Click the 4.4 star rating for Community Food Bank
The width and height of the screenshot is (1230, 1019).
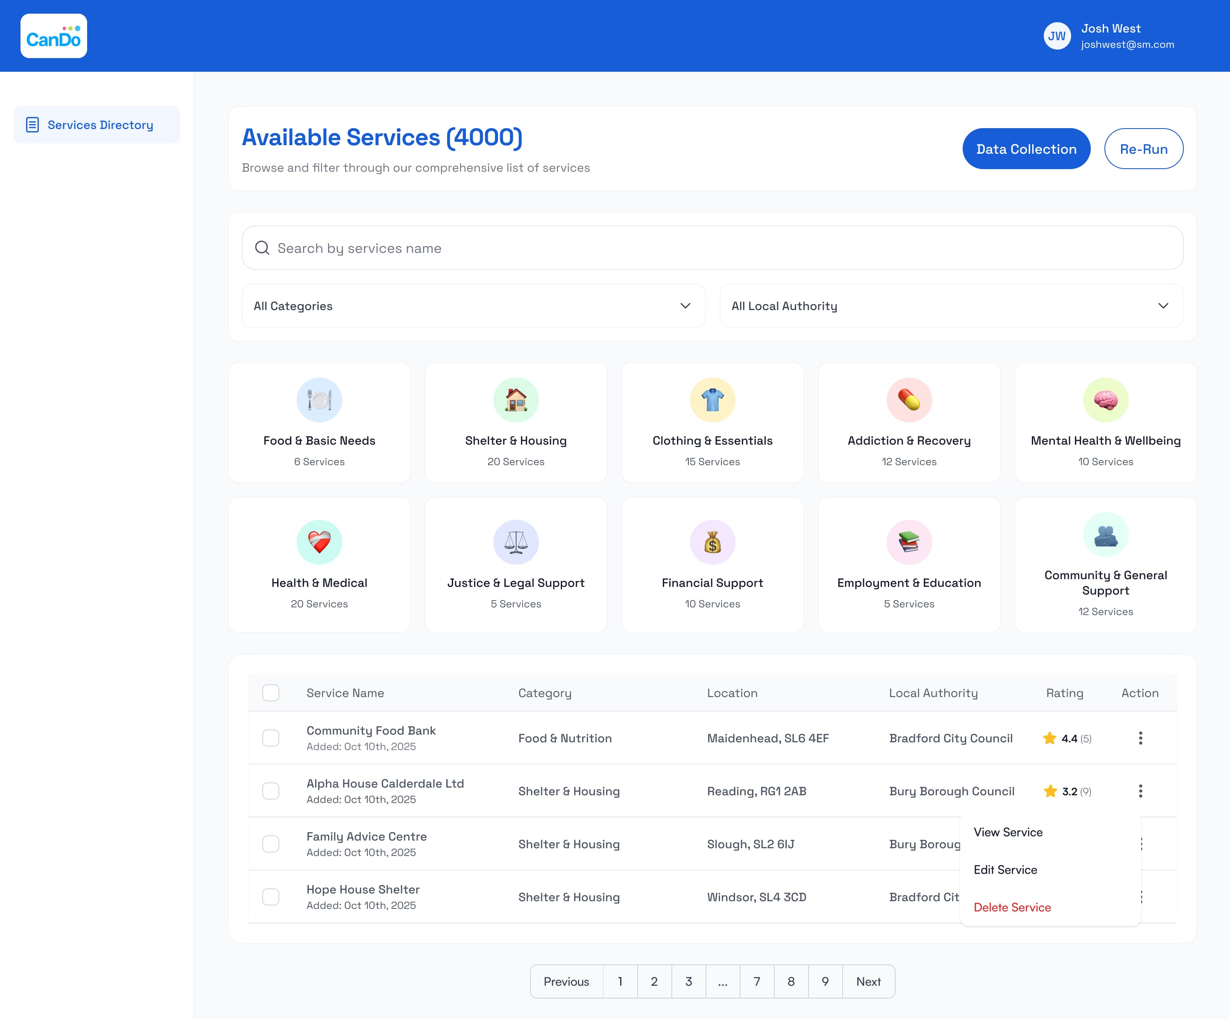coord(1067,738)
